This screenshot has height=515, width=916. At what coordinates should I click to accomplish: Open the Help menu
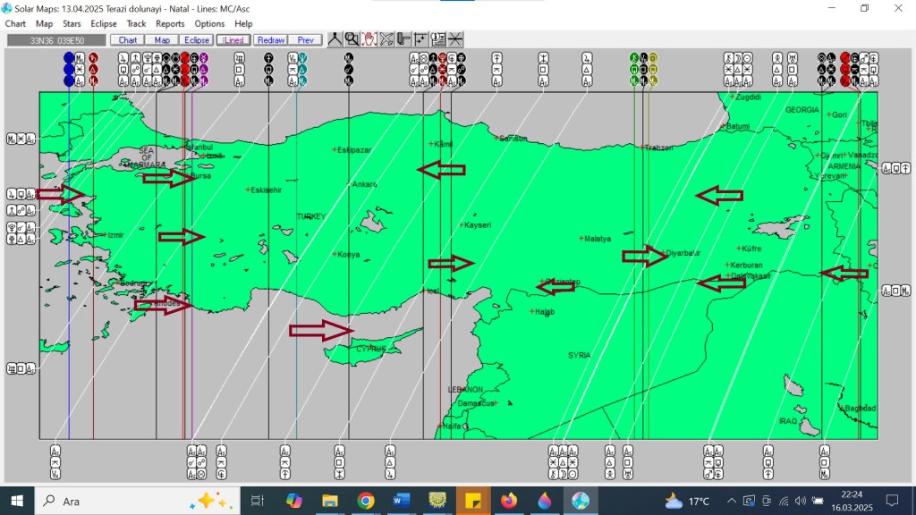tap(243, 24)
